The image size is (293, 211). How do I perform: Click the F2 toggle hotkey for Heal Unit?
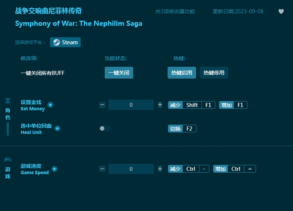point(189,129)
